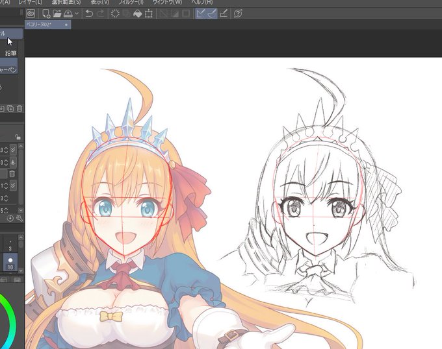Click Clear Outside Selection icon
Viewport: 442px width, 349px height.
(x=126, y=13)
